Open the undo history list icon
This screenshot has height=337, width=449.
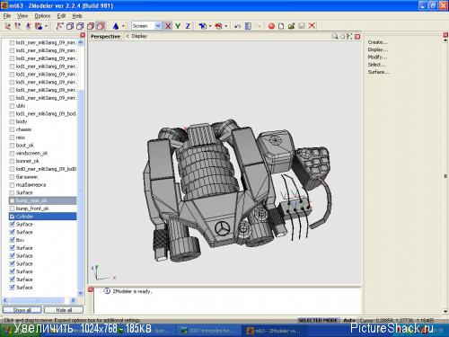coord(248,26)
